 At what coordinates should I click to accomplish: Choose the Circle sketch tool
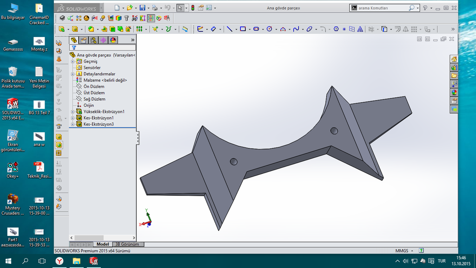pyautogui.click(x=269, y=29)
